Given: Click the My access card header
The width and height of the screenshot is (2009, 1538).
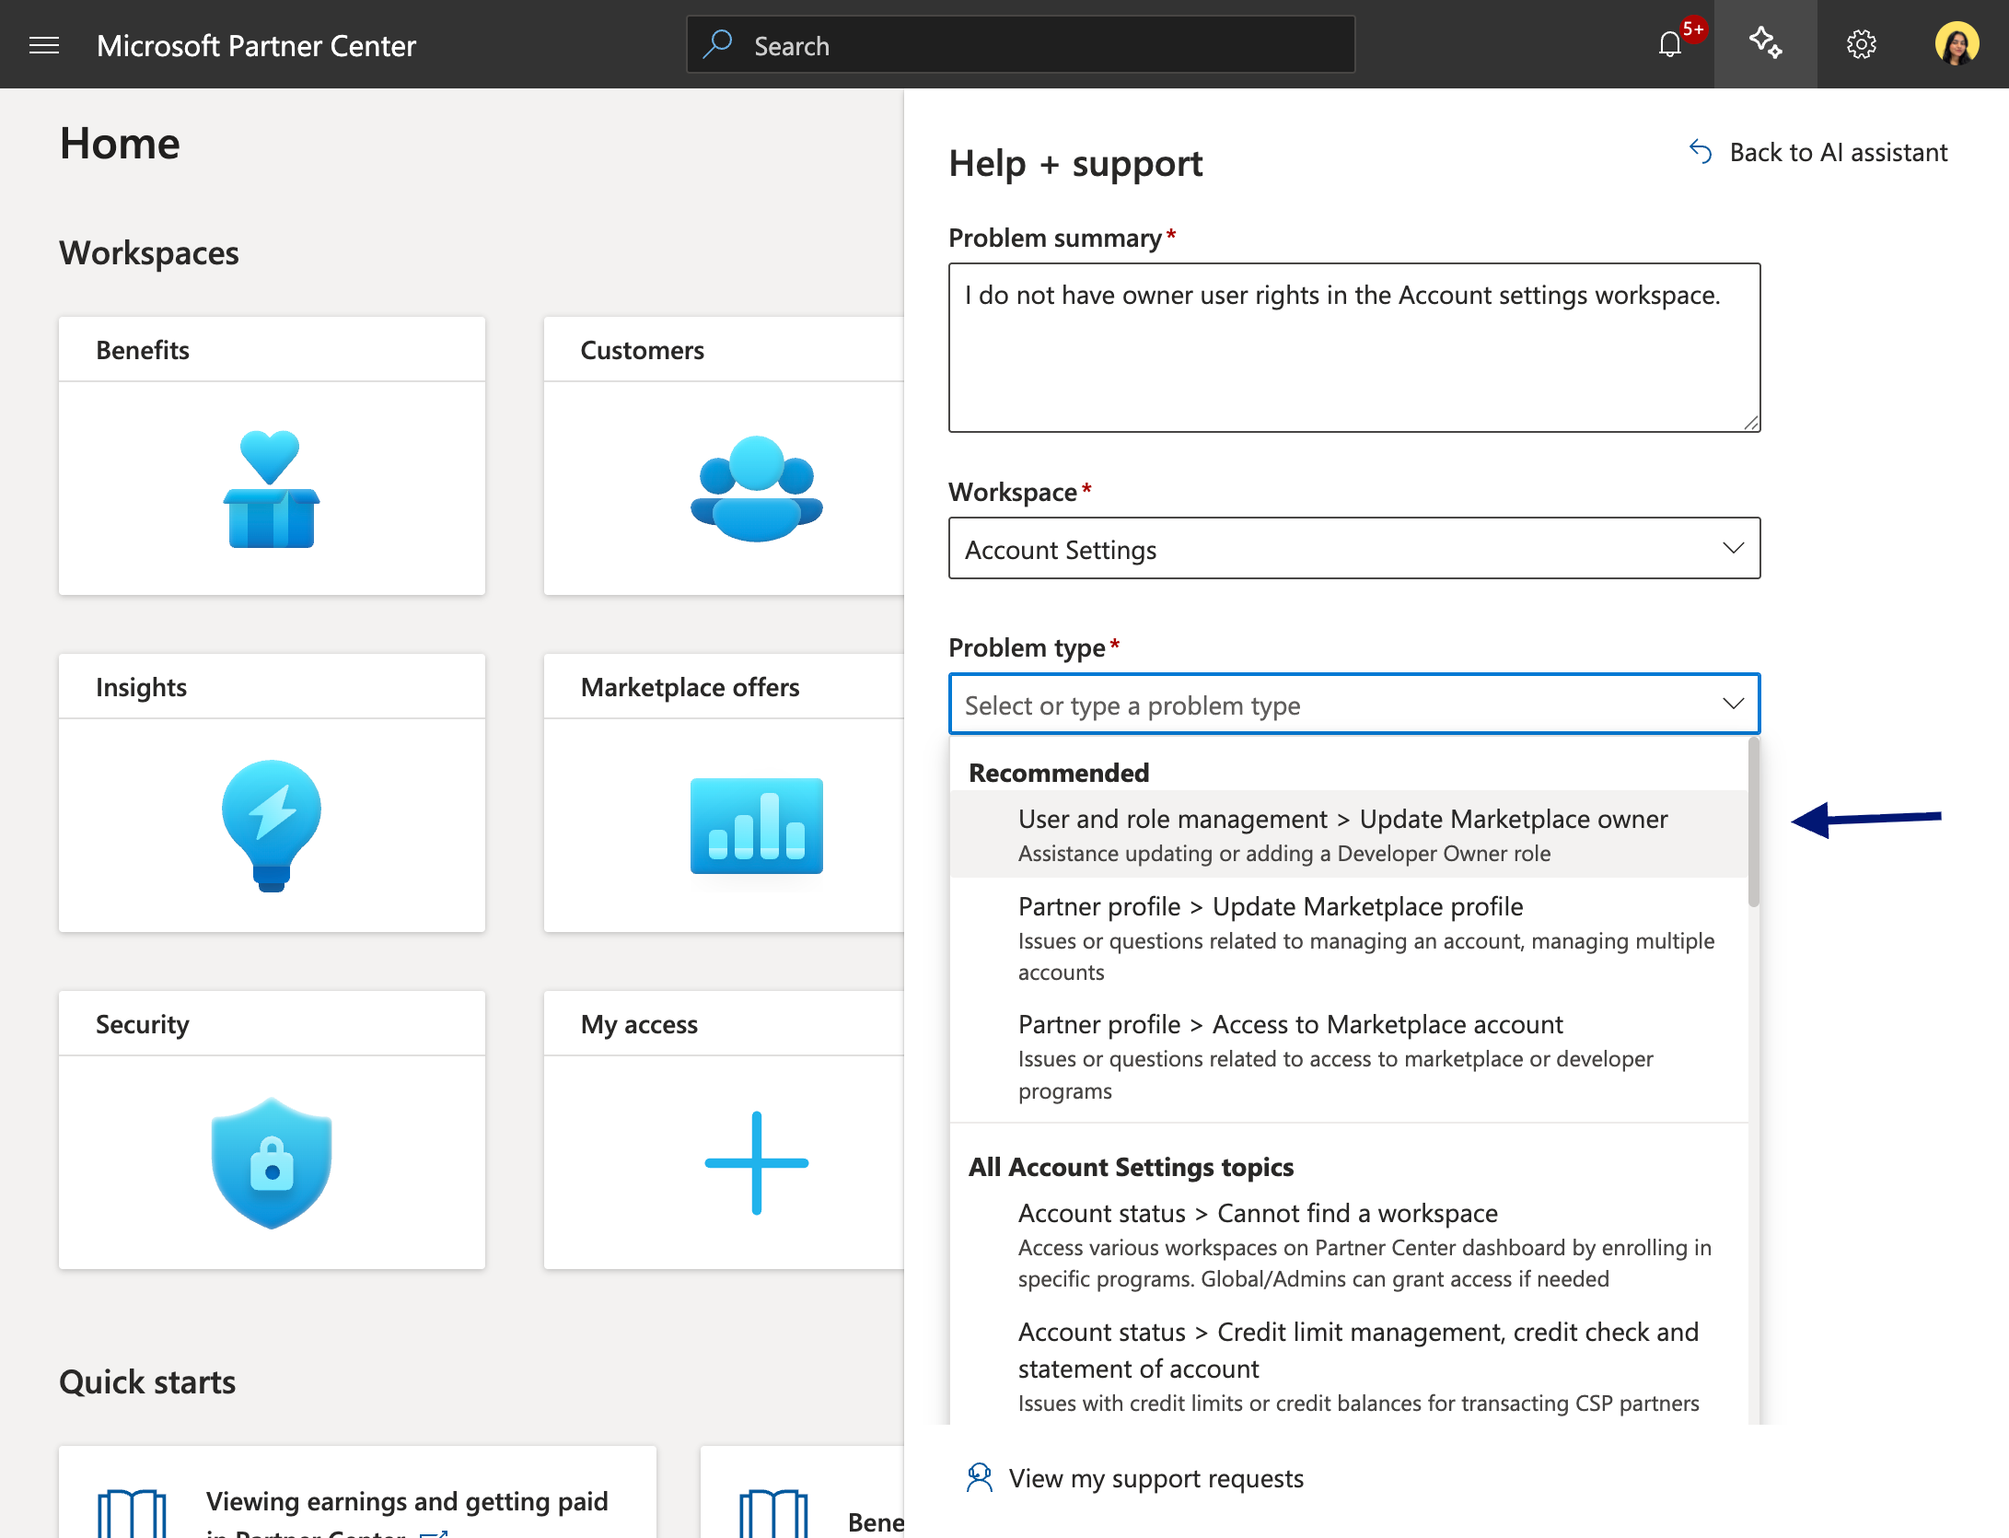Looking at the screenshot, I should 724,1024.
